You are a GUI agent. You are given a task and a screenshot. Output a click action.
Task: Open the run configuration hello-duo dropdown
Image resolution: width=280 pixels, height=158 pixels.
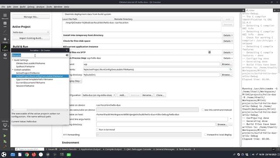tap(99, 95)
